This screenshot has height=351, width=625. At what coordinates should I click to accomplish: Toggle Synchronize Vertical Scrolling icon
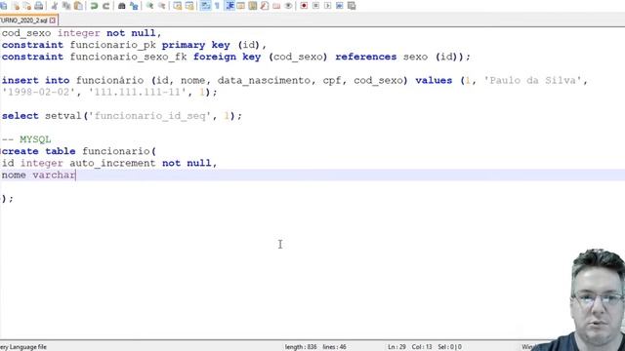point(178,6)
